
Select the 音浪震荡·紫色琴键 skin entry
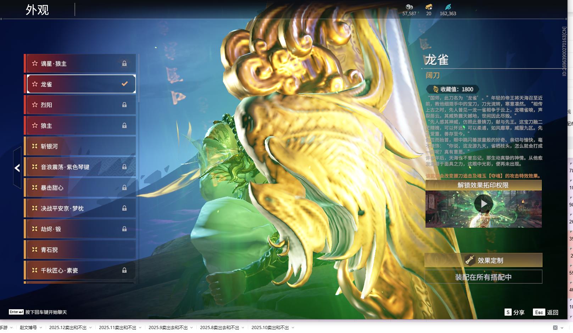point(80,167)
